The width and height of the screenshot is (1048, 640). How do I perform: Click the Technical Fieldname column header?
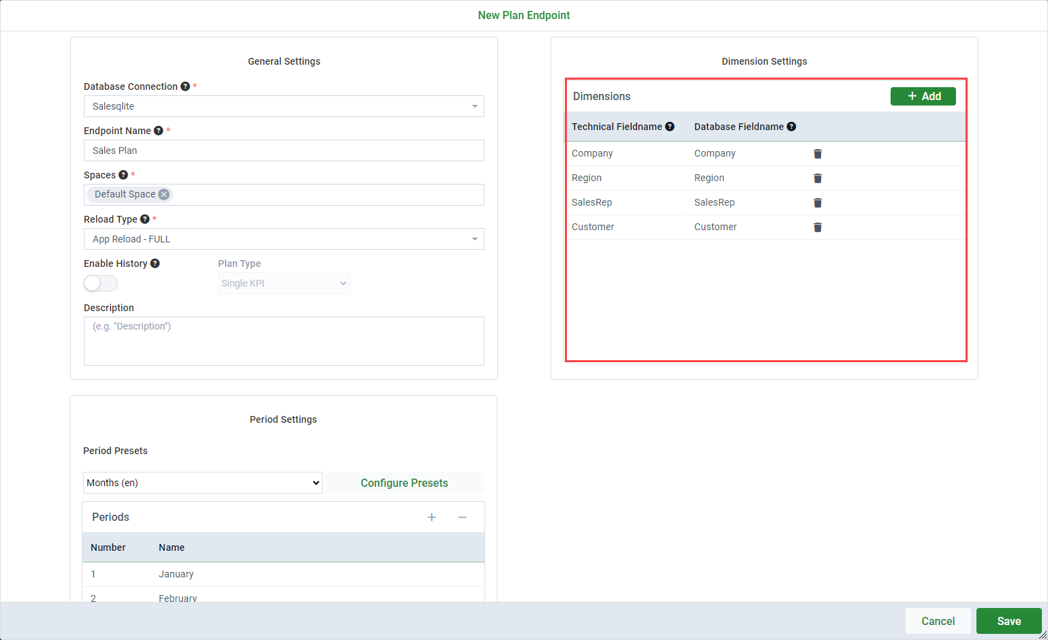tap(617, 127)
